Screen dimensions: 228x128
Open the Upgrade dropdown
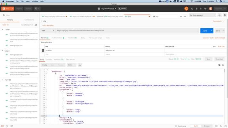[221, 9]
